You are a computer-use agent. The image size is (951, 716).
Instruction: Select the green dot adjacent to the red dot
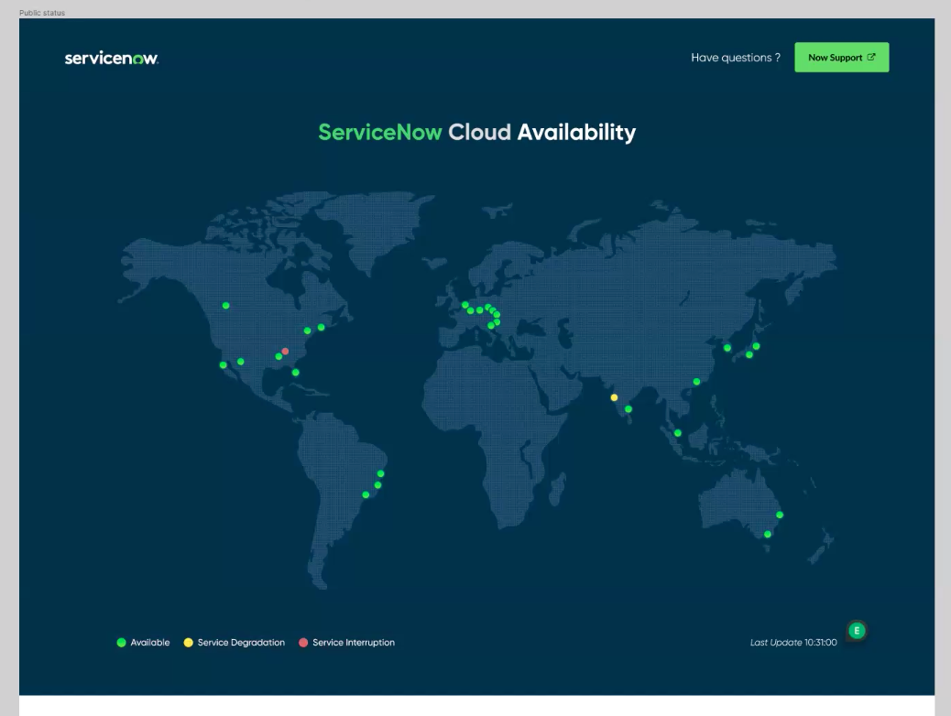click(279, 356)
